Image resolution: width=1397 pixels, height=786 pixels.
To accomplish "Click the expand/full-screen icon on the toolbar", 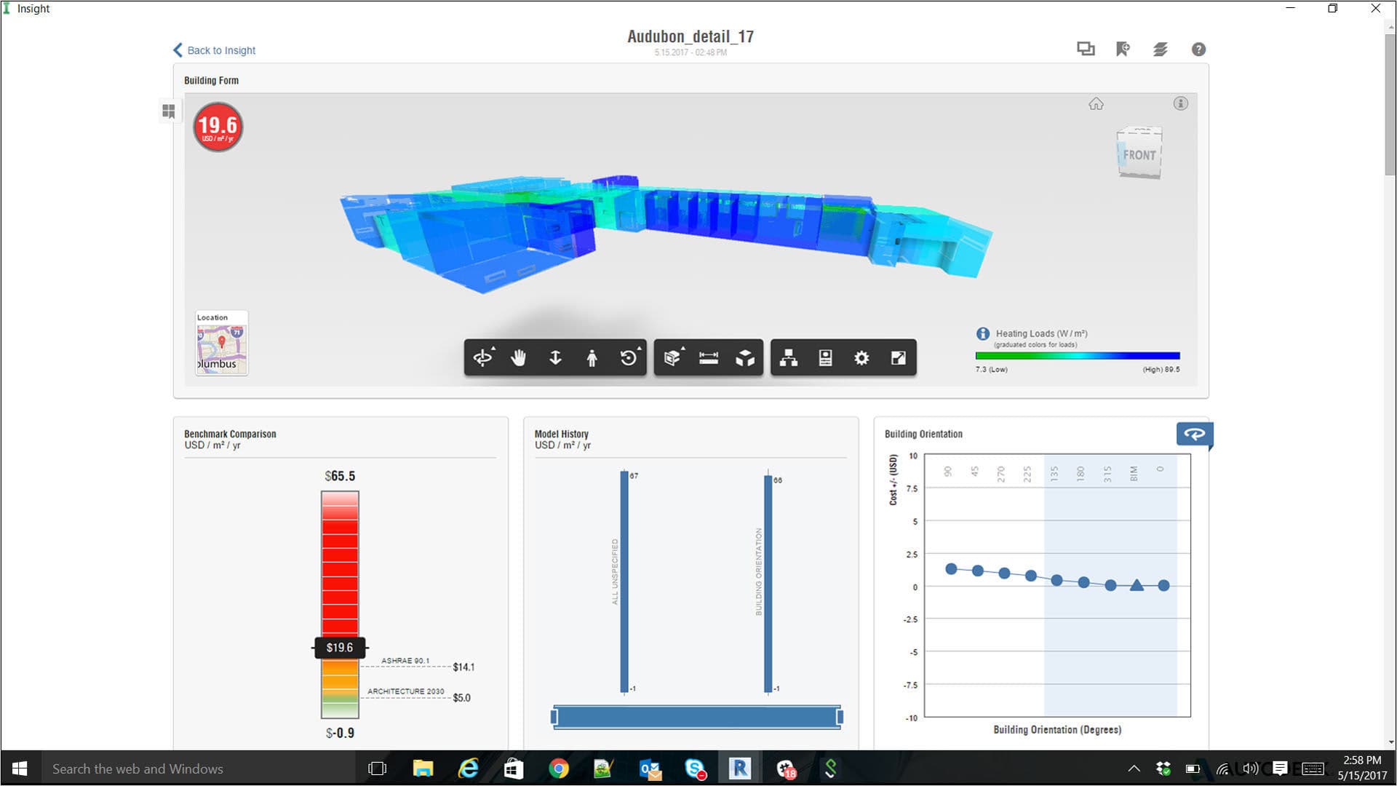I will click(x=898, y=357).
